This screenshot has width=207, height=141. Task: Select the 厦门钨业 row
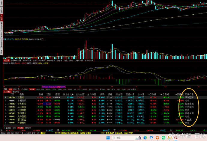tap(105, 120)
